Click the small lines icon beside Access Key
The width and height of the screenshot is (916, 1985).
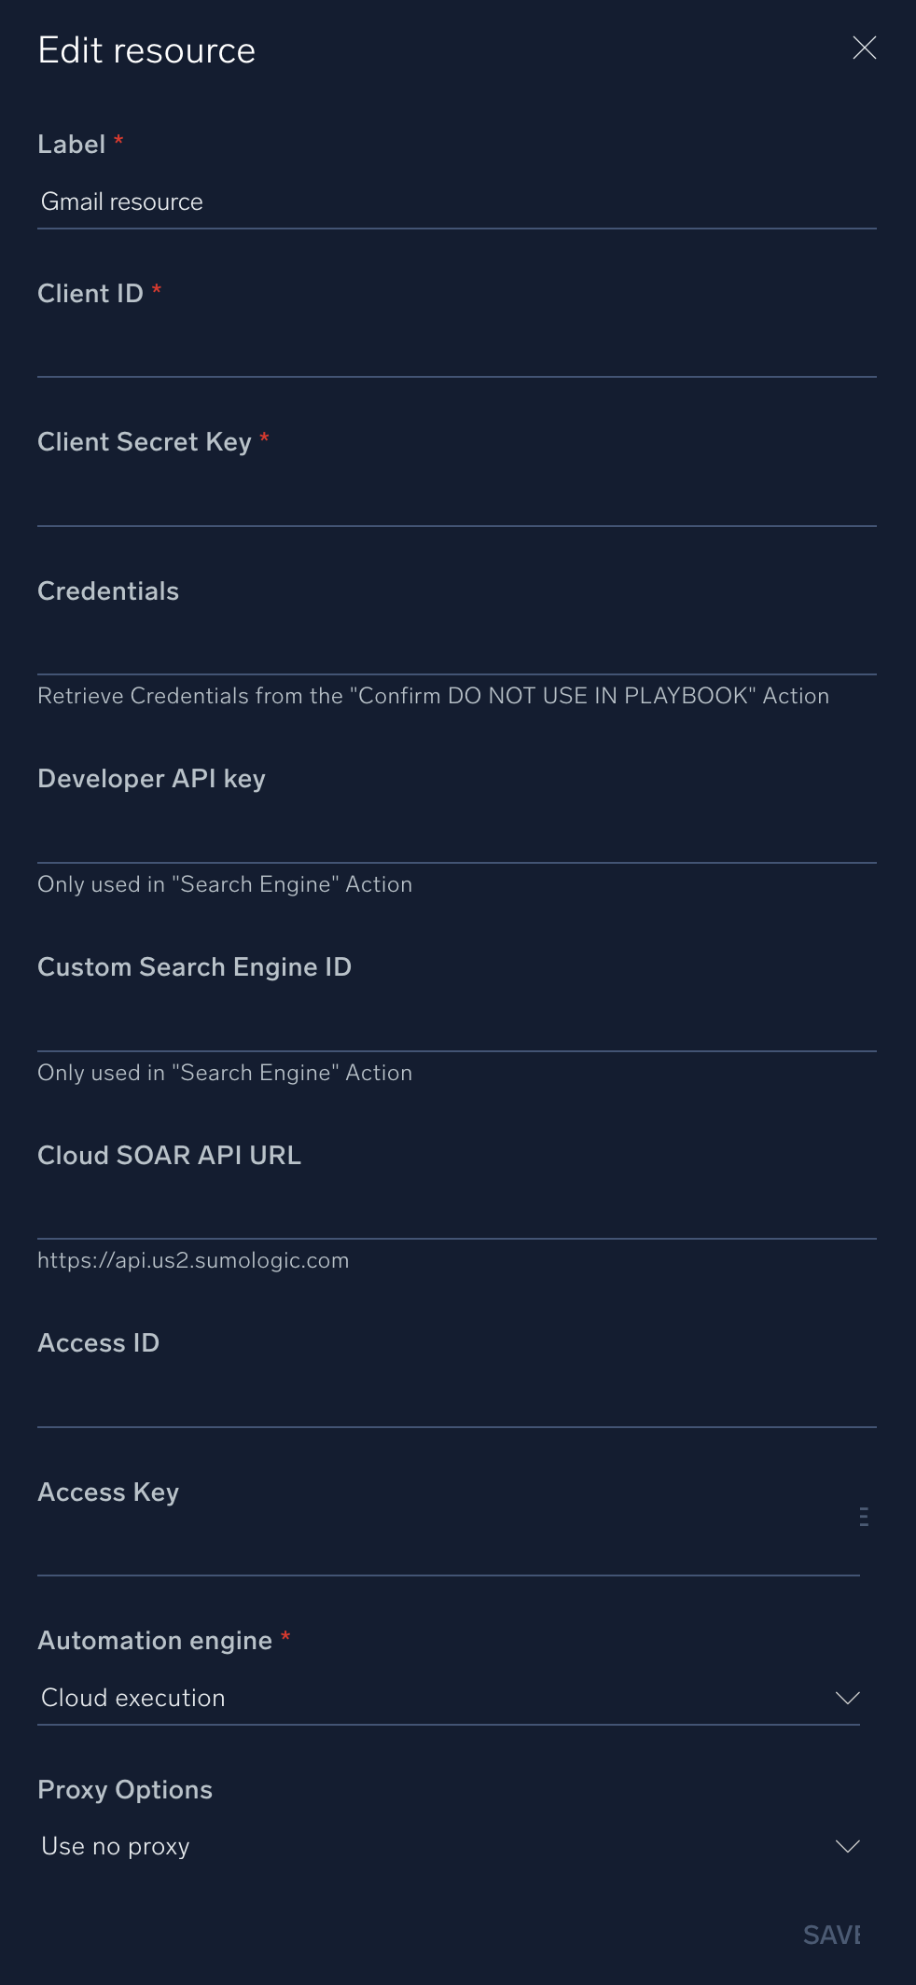tap(864, 1516)
